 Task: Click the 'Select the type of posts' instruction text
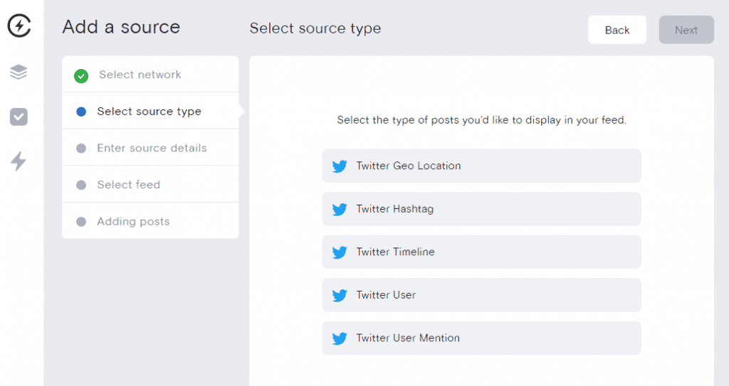[x=482, y=120]
